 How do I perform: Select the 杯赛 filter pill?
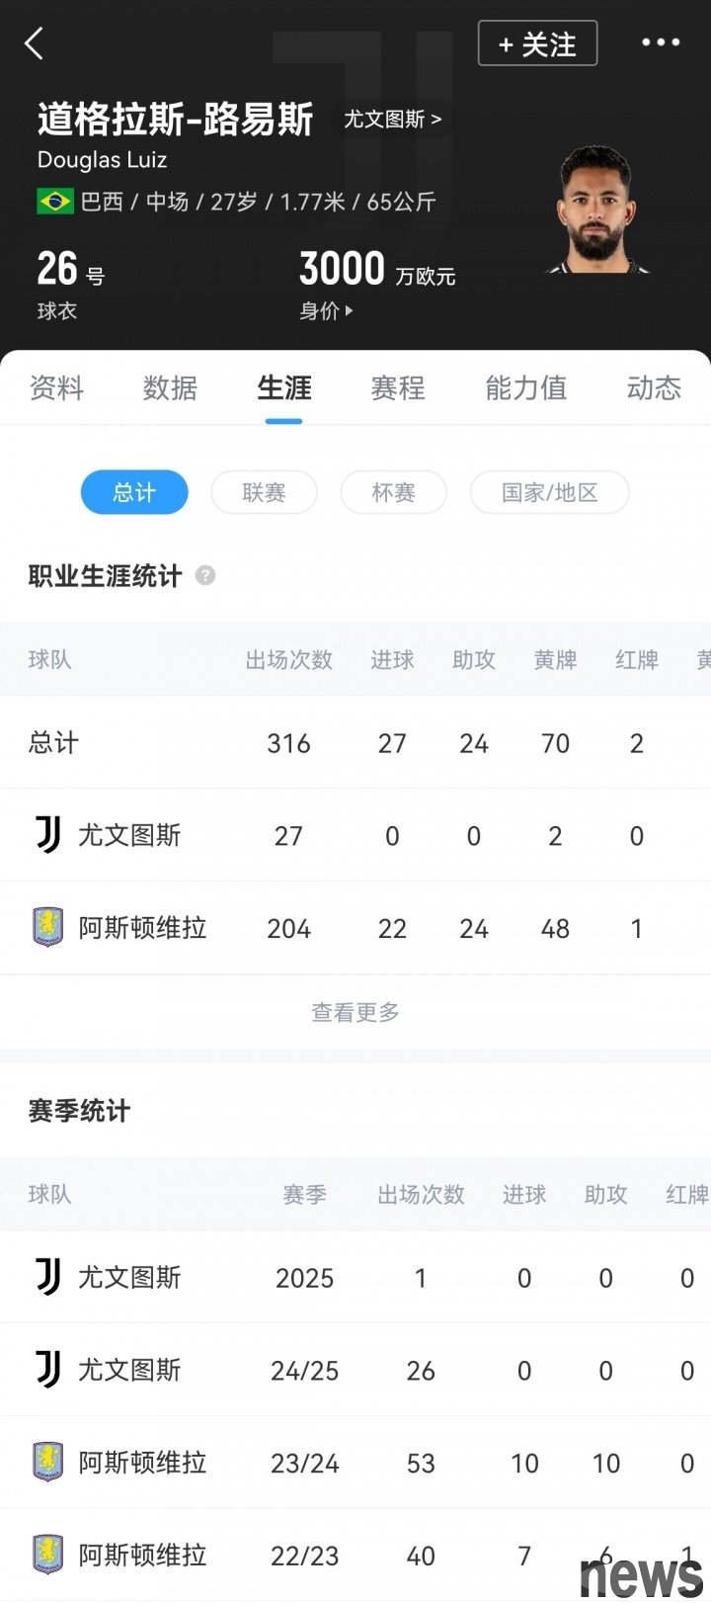click(x=393, y=492)
